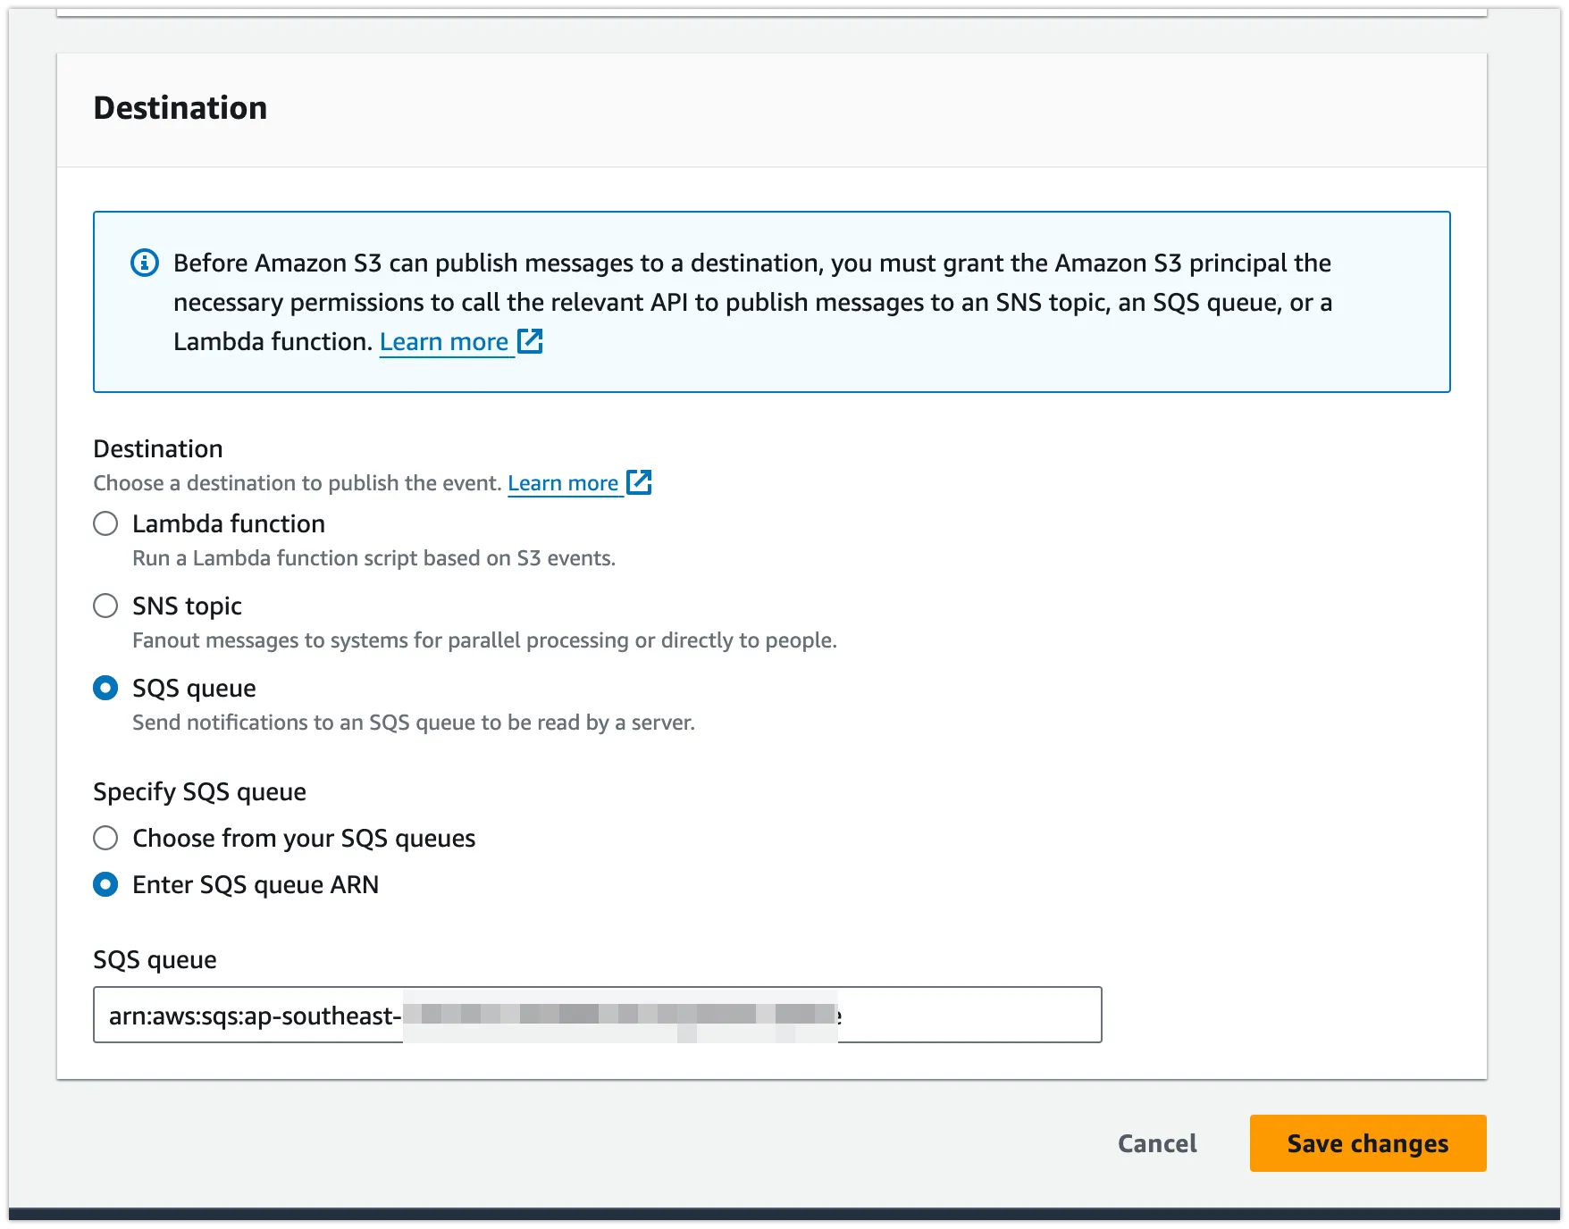Click the Fanout messages description text

[484, 640]
